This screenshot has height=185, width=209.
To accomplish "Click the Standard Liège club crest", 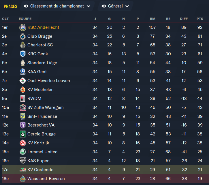I will click(x=22, y=63).
